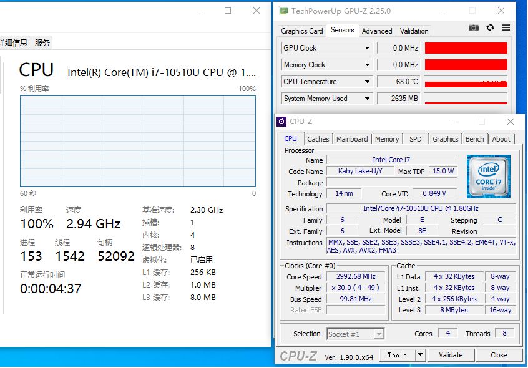
Task: Minimize the Task Manager window
Action: point(200,11)
